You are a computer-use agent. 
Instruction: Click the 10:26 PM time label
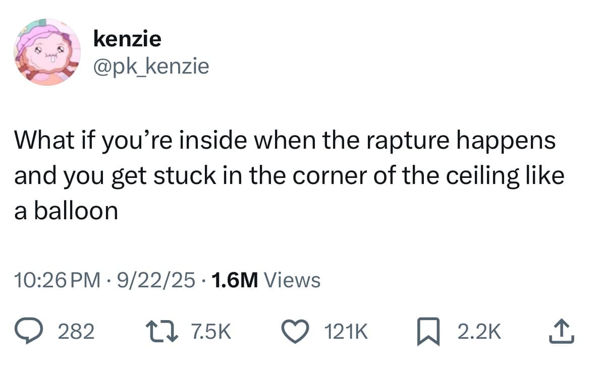click(x=57, y=280)
